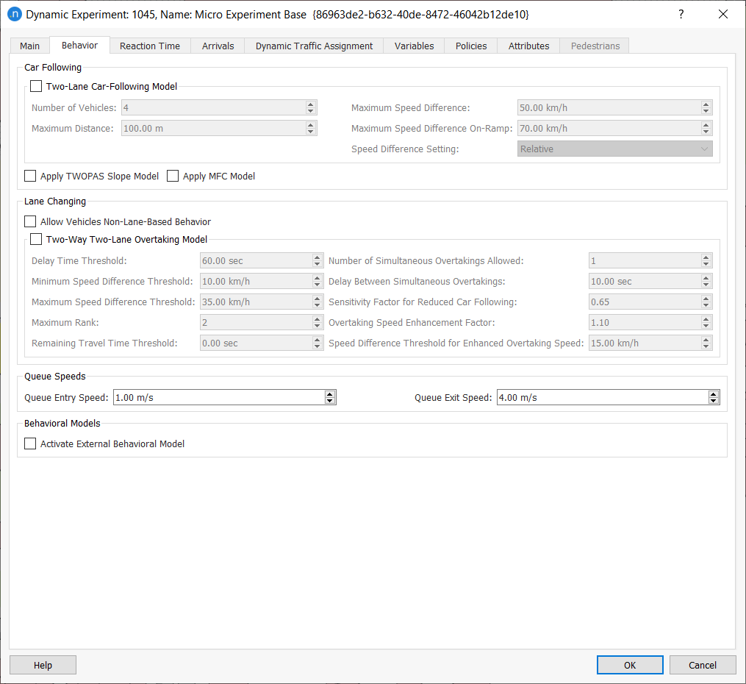Select the Variables tab
The height and width of the screenshot is (684, 746).
(414, 46)
